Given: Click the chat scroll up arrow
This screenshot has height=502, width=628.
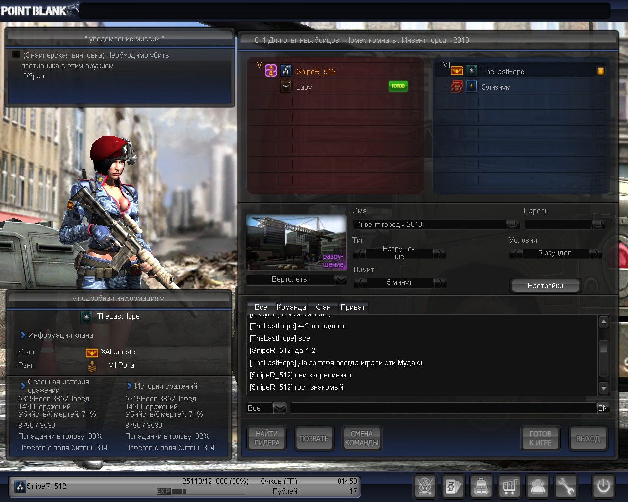Looking at the screenshot, I should pyautogui.click(x=604, y=322).
